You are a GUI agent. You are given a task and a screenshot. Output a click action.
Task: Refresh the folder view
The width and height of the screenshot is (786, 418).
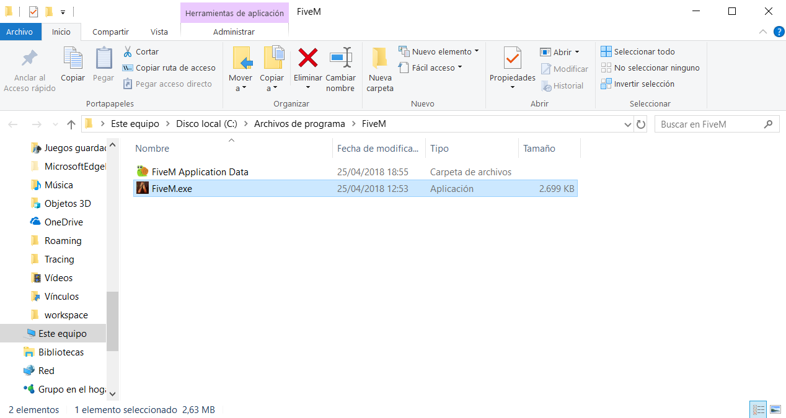click(640, 124)
